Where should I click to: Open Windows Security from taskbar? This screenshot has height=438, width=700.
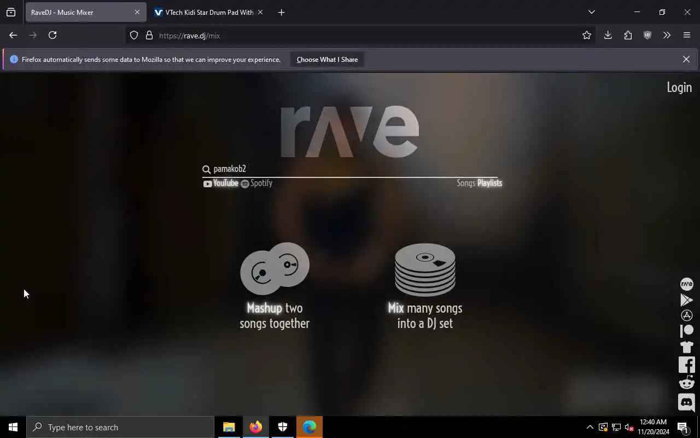[282, 427]
